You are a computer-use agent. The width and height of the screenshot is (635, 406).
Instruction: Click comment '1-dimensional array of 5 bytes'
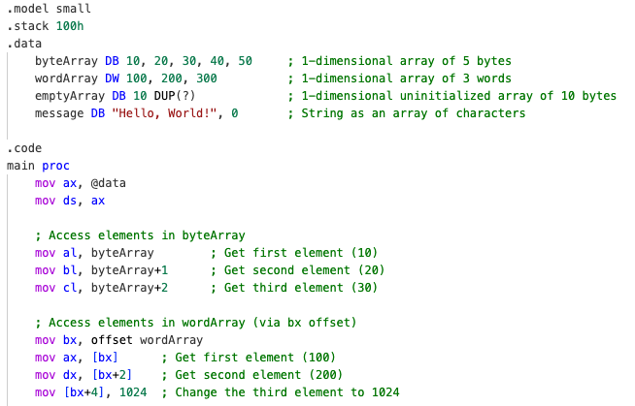click(406, 61)
